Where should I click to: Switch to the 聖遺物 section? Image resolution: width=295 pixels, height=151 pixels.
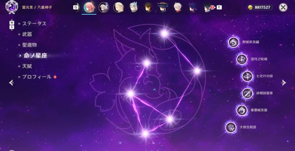pyautogui.click(x=29, y=45)
